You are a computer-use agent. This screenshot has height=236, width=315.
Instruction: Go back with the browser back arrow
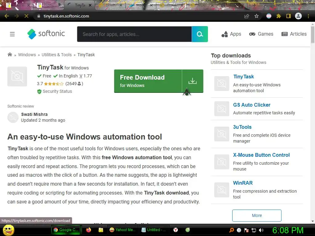pyautogui.click(x=7, y=16)
